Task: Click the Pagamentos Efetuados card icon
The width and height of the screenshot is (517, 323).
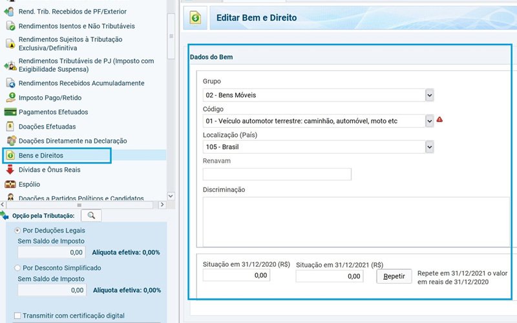Action: pyautogui.click(x=10, y=112)
